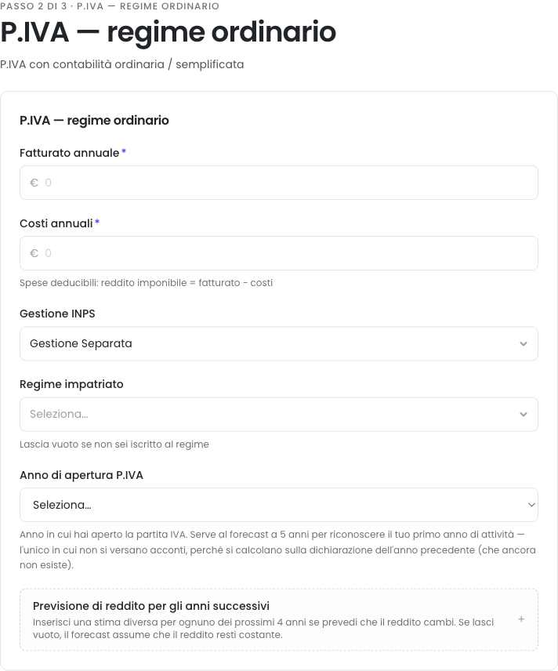
Task: Open the Regime impatriato Seleziona dropdown
Action: pos(279,414)
